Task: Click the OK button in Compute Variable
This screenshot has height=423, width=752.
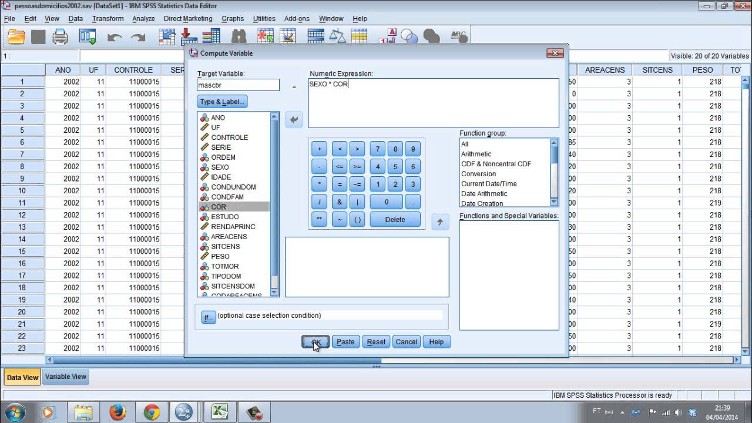Action: click(315, 342)
